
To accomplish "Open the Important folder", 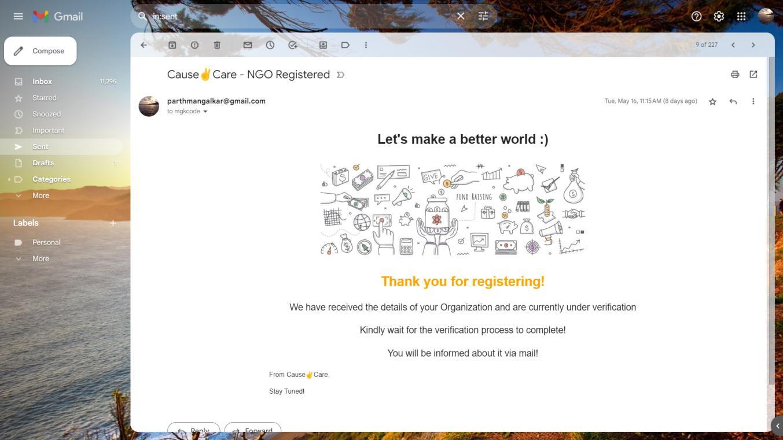I will tap(61, 130).
